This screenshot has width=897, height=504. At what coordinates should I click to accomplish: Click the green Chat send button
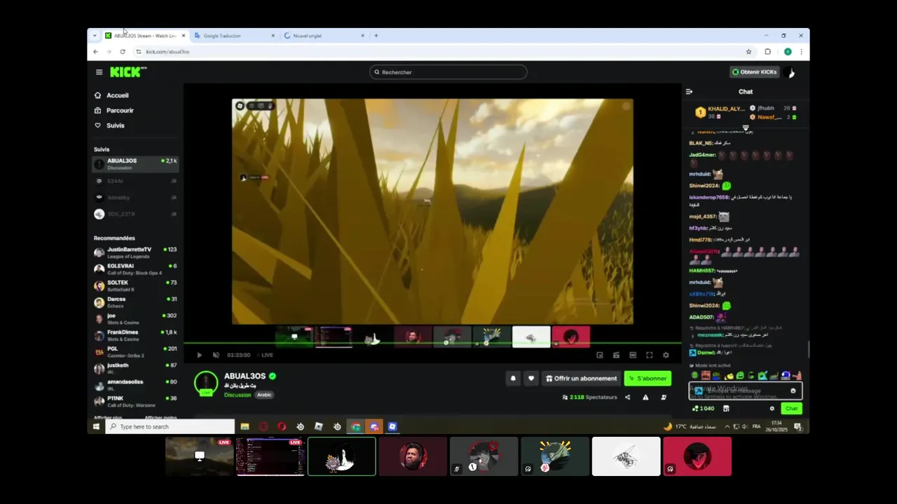tap(791, 408)
